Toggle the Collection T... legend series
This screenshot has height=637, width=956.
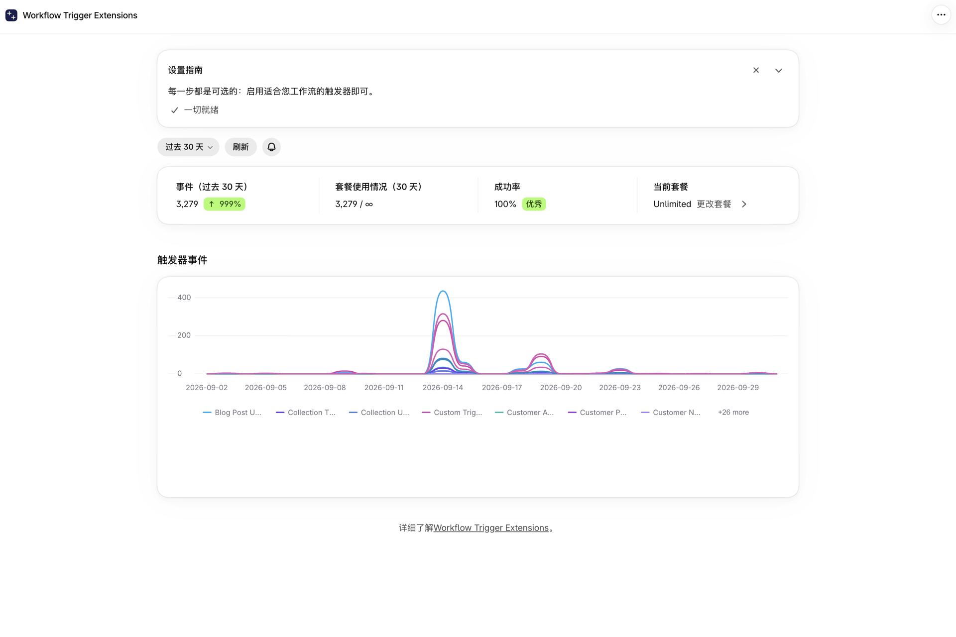(x=306, y=413)
